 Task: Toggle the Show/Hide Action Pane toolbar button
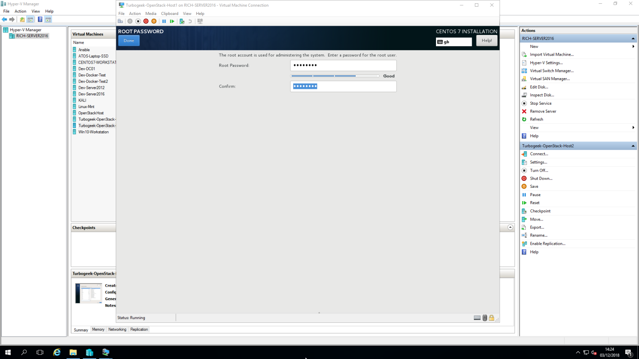coord(48,20)
